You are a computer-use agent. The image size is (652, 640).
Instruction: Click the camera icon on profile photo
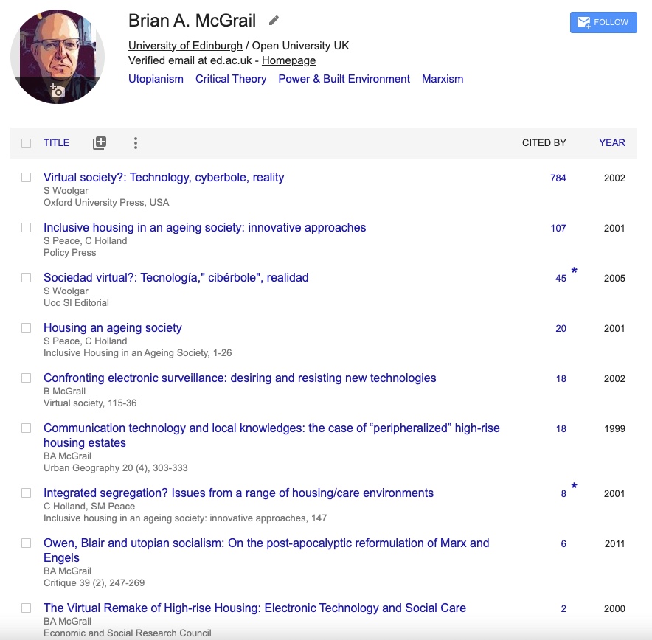58,91
